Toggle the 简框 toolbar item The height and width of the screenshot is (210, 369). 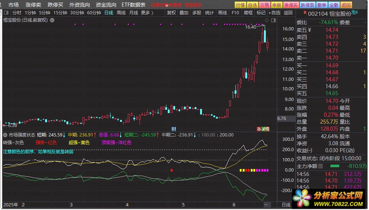(248, 13)
